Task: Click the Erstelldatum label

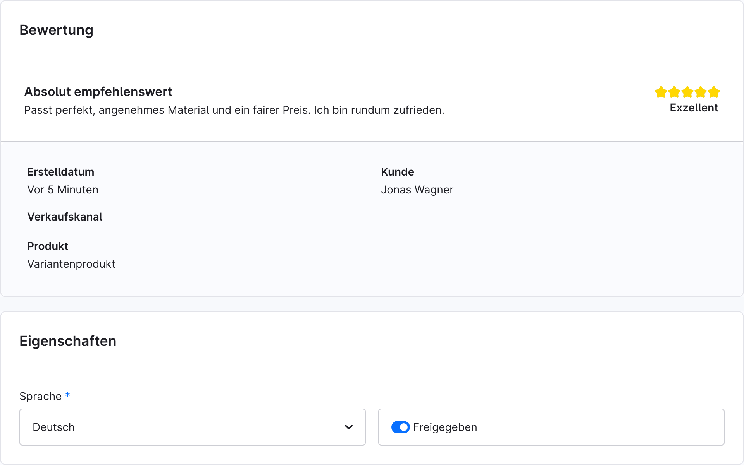Action: (x=61, y=172)
